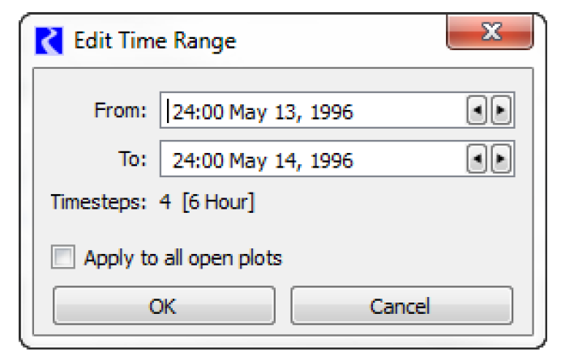Click the "Edit Time Range" title bar text
The width and height of the screenshot is (561, 356).
(x=155, y=40)
